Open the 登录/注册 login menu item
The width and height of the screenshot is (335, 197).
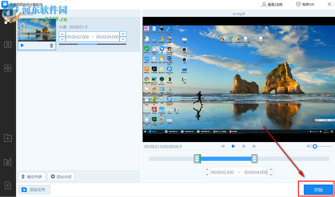[x=272, y=4]
